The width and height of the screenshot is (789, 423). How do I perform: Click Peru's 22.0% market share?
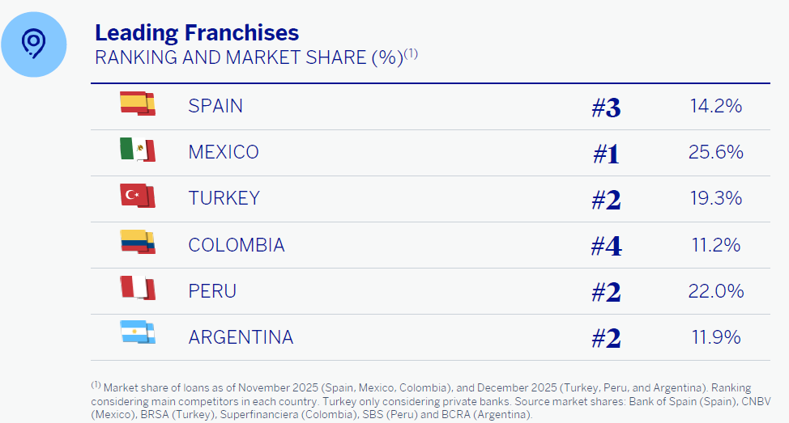tap(715, 290)
